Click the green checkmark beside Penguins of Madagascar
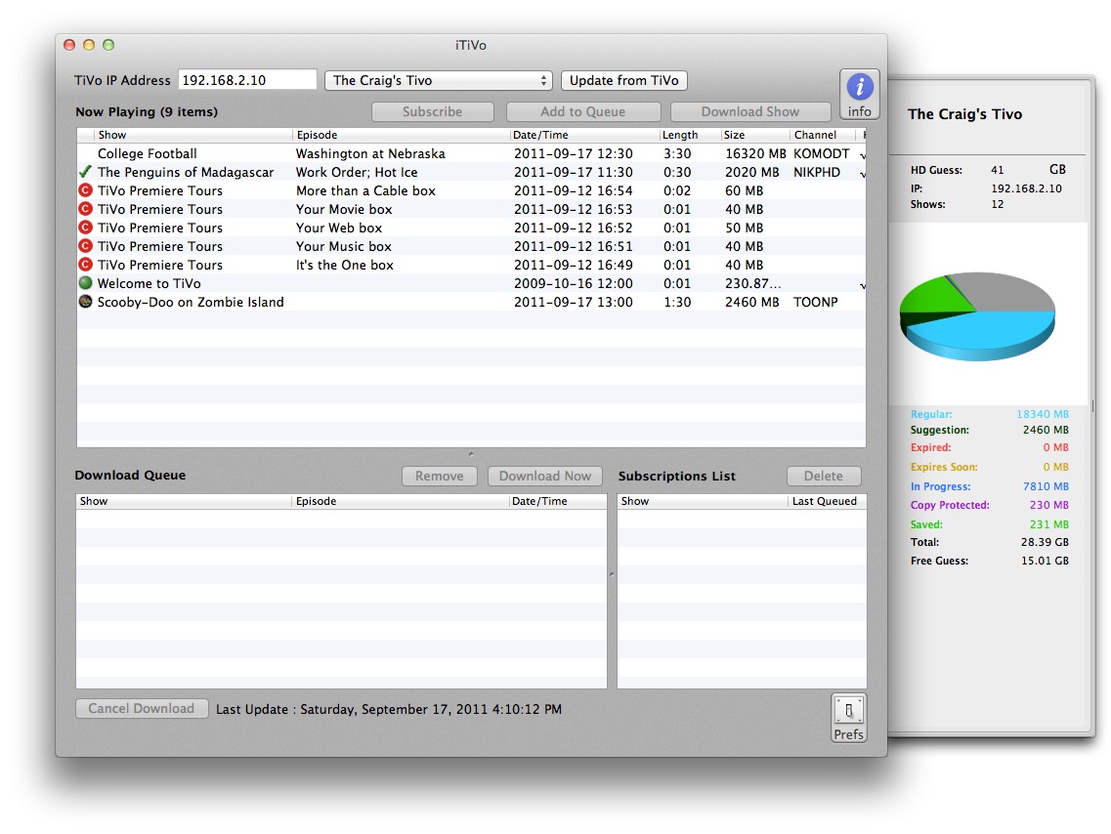The height and width of the screenshot is (834, 1111). click(x=84, y=172)
